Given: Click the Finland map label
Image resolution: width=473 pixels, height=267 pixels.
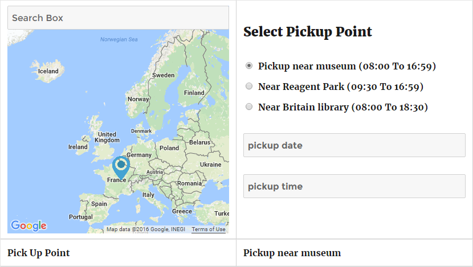Looking at the screenshot, I should pos(194,93).
